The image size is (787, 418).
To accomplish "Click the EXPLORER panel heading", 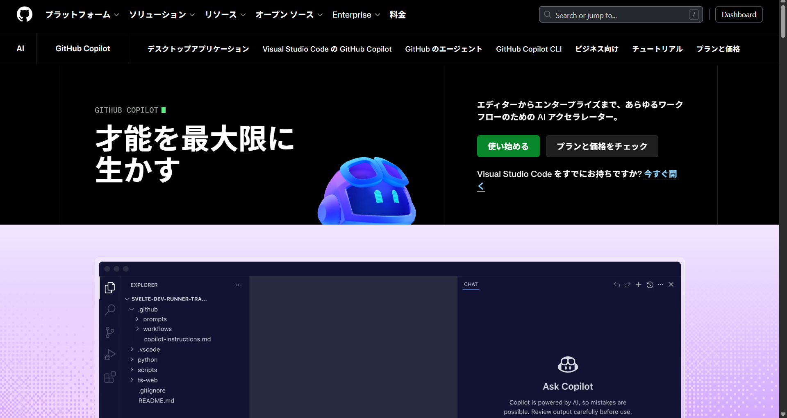I will click(144, 285).
